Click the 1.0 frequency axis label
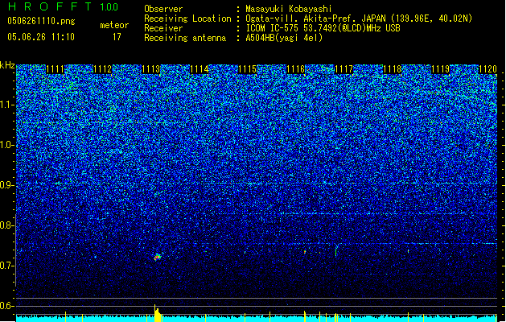Screen dimensions: 506x322 tap(7, 145)
